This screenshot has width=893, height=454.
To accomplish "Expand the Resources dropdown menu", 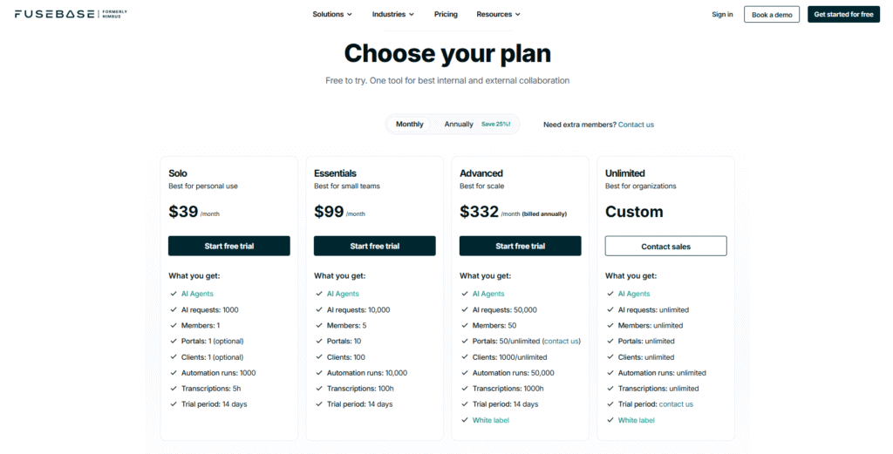I will tap(498, 14).
